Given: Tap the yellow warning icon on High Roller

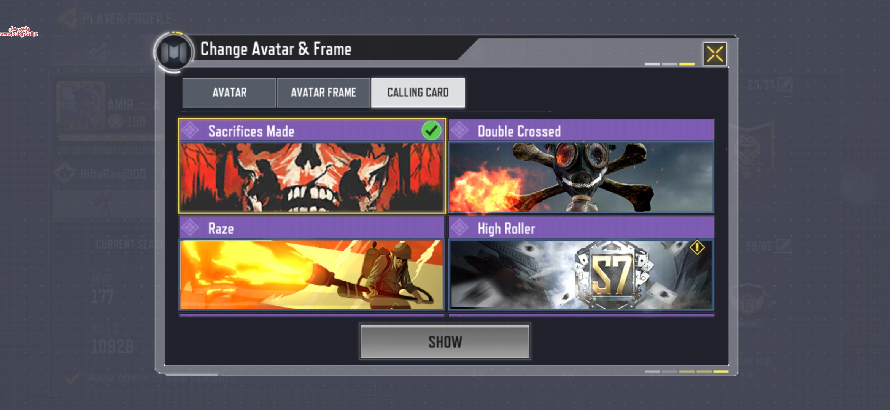Looking at the screenshot, I should (x=697, y=248).
